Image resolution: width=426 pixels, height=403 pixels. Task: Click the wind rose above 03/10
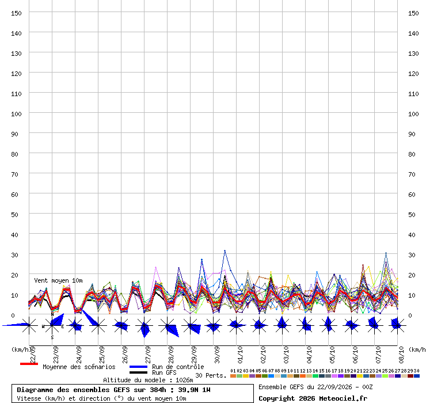click(283, 325)
